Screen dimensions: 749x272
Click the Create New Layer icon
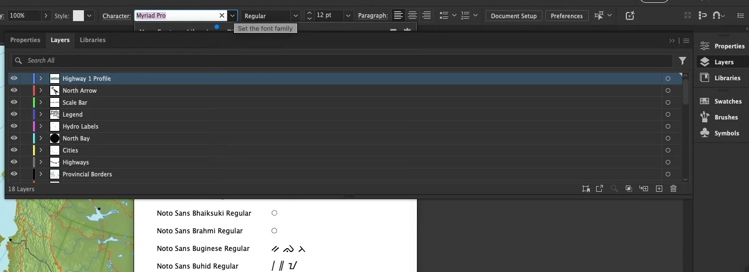659,188
